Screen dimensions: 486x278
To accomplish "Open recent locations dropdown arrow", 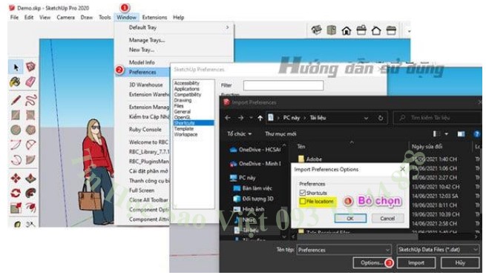I will [251, 118].
